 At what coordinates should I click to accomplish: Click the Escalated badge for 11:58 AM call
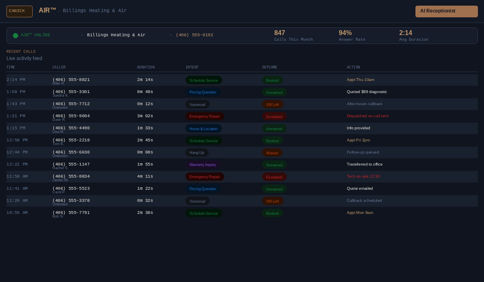tap(274, 177)
